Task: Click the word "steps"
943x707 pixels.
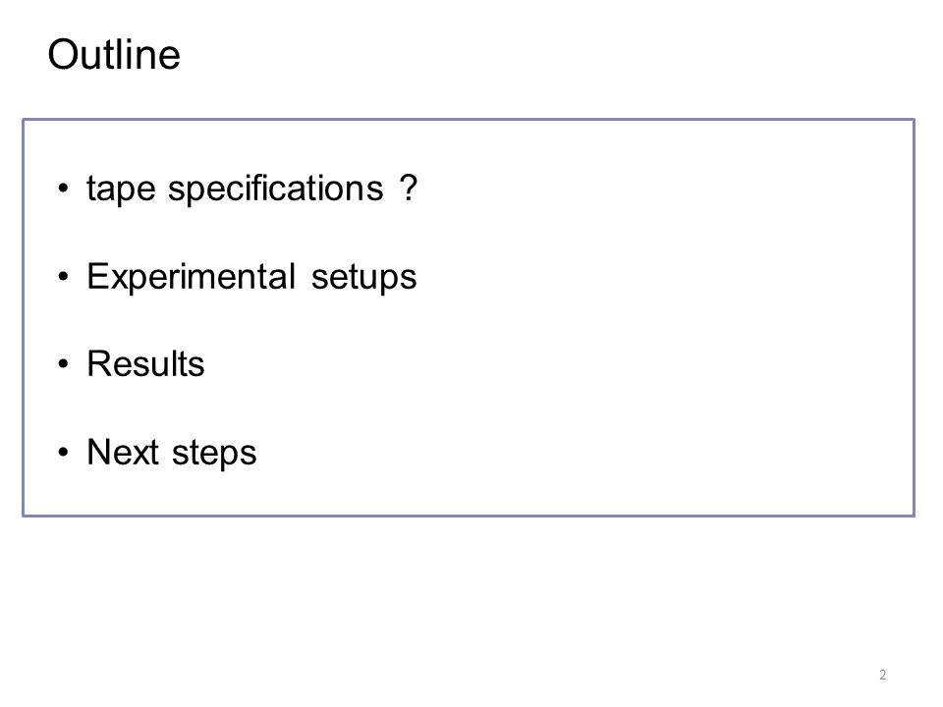Action: click(214, 454)
